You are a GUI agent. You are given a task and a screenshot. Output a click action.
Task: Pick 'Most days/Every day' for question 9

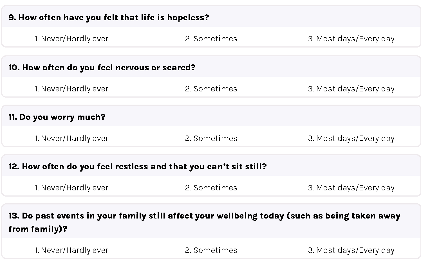pos(351,39)
